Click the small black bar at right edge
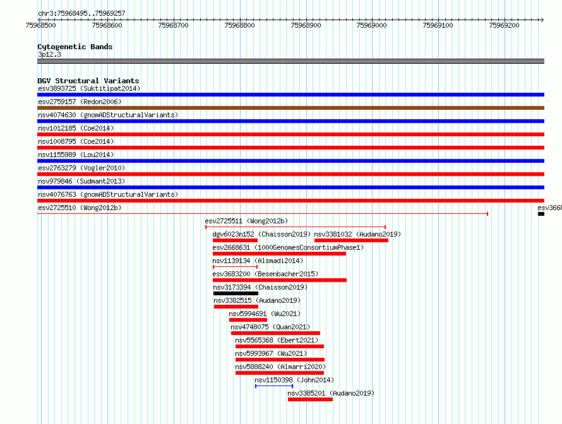562x424 pixels. pyautogui.click(x=541, y=214)
